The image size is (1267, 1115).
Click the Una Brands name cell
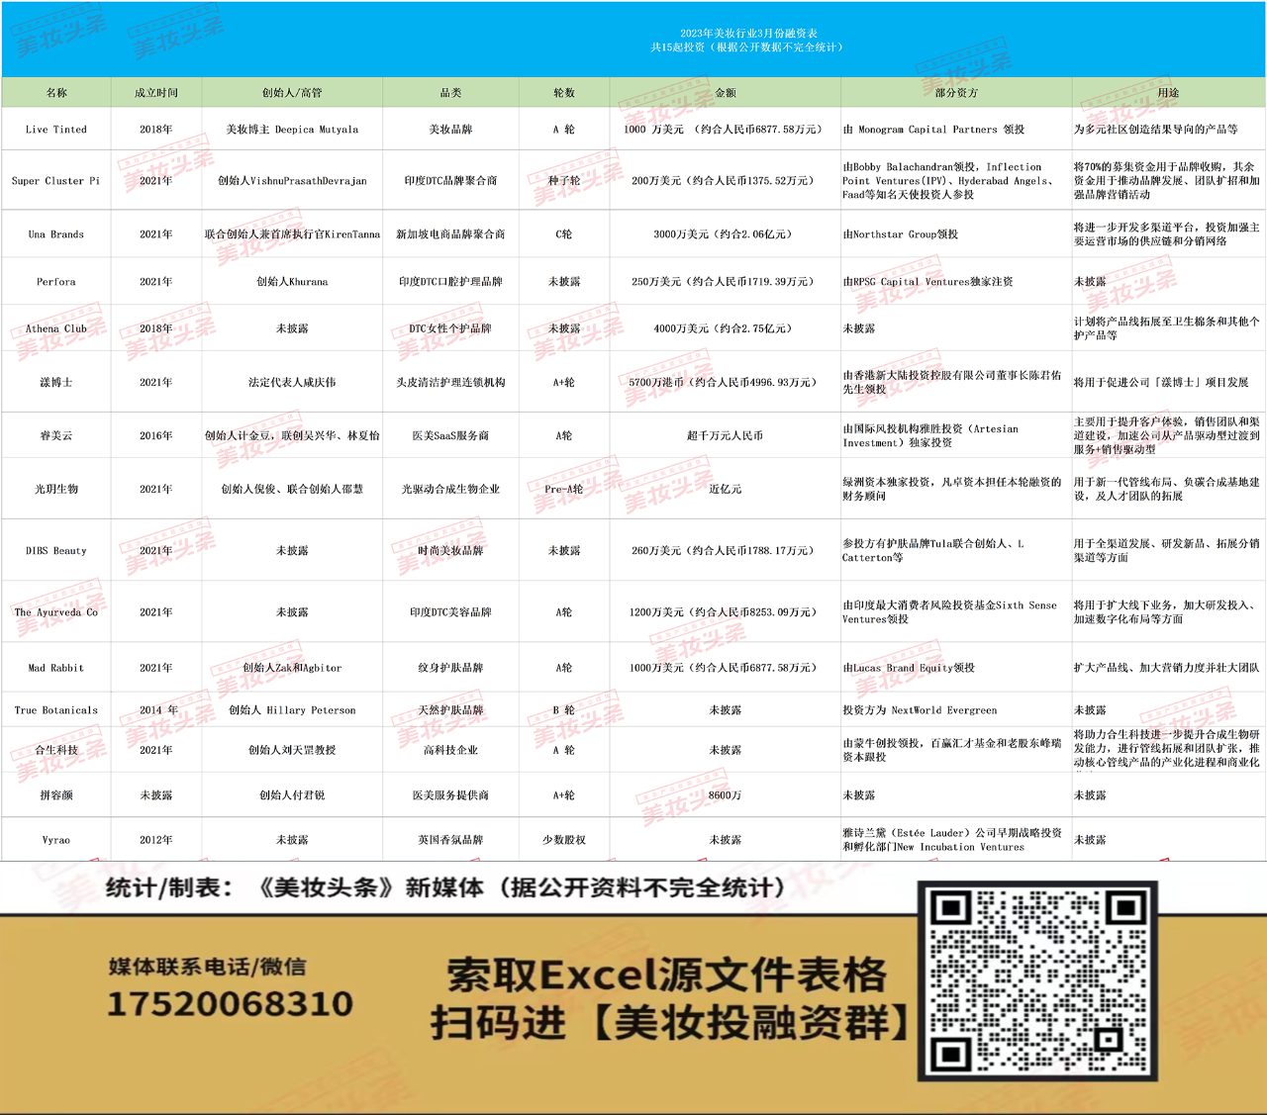tap(56, 234)
